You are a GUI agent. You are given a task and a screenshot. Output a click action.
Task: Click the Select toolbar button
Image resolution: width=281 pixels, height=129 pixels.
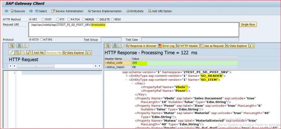pyautogui.click(x=41, y=11)
